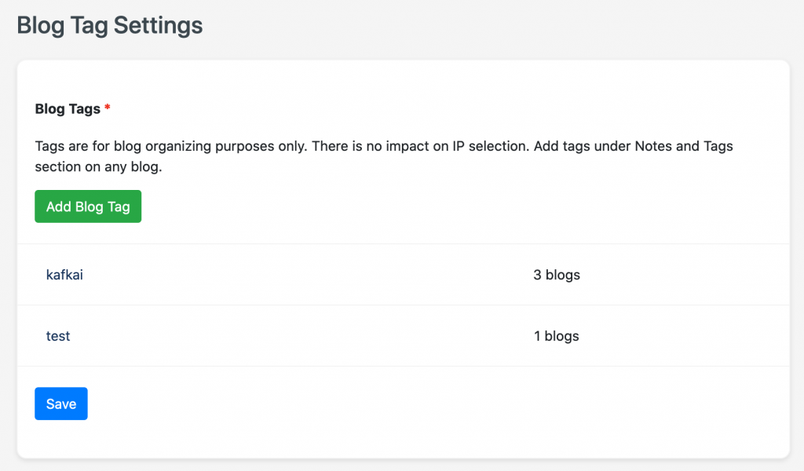Image resolution: width=804 pixels, height=471 pixels.
Task: Click the text 'section on any blog.'
Action: [98, 166]
